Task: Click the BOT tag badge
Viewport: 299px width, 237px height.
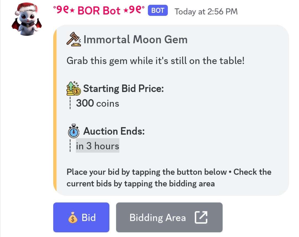Action: pos(158,10)
